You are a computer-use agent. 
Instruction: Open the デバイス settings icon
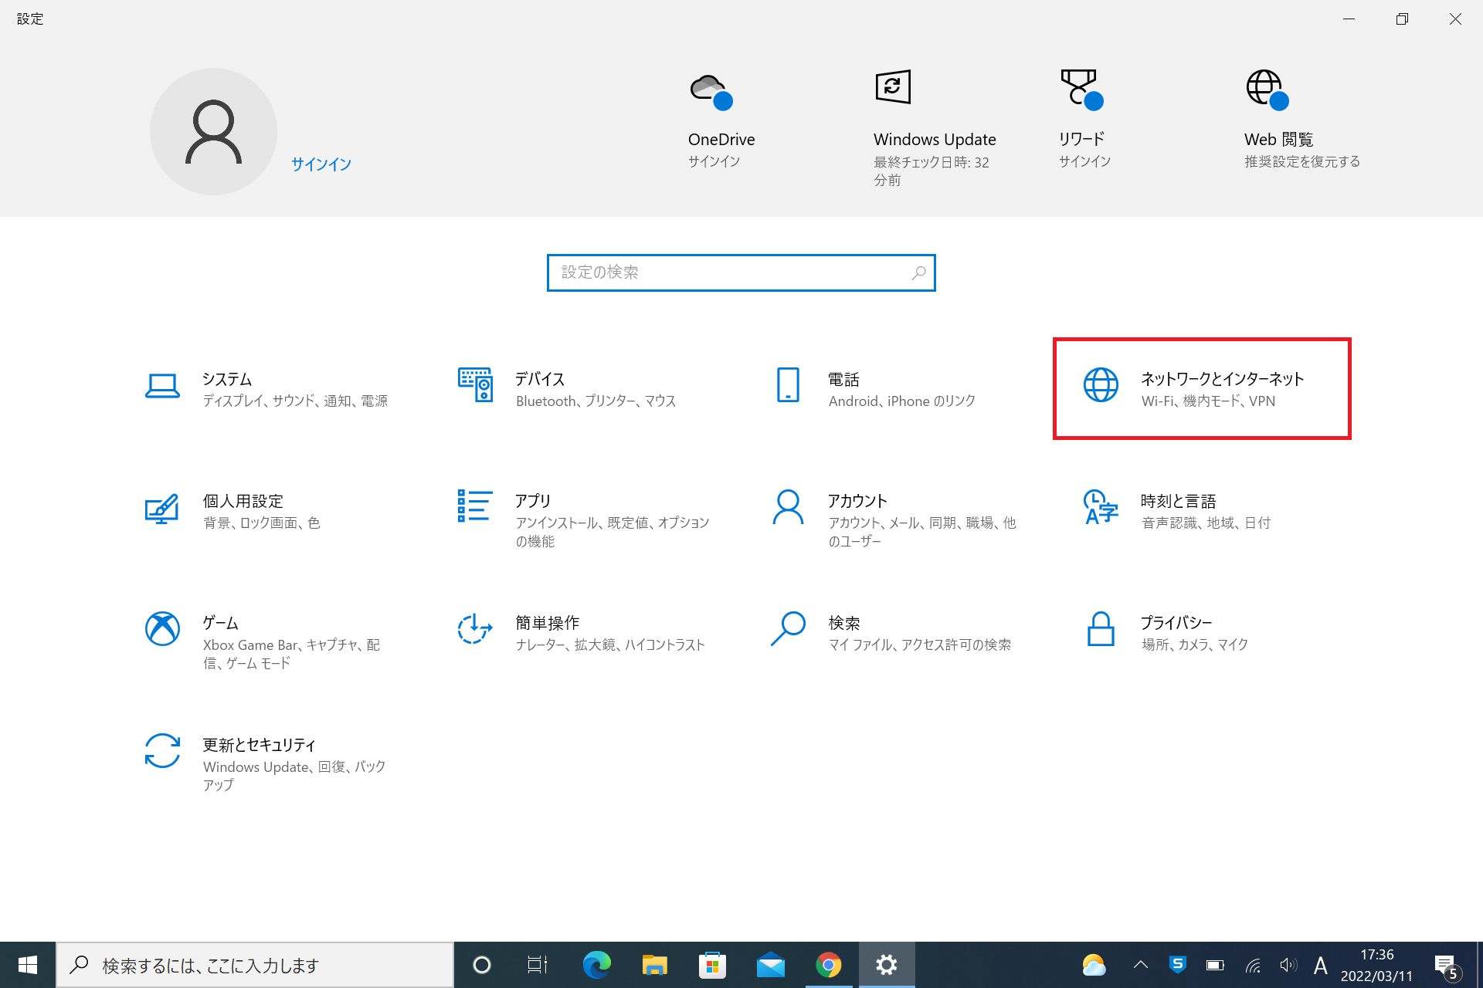475,384
